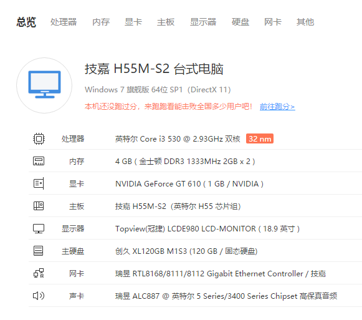Open the 显卡 tab
Screen dimensions: 362x320
coord(133,22)
